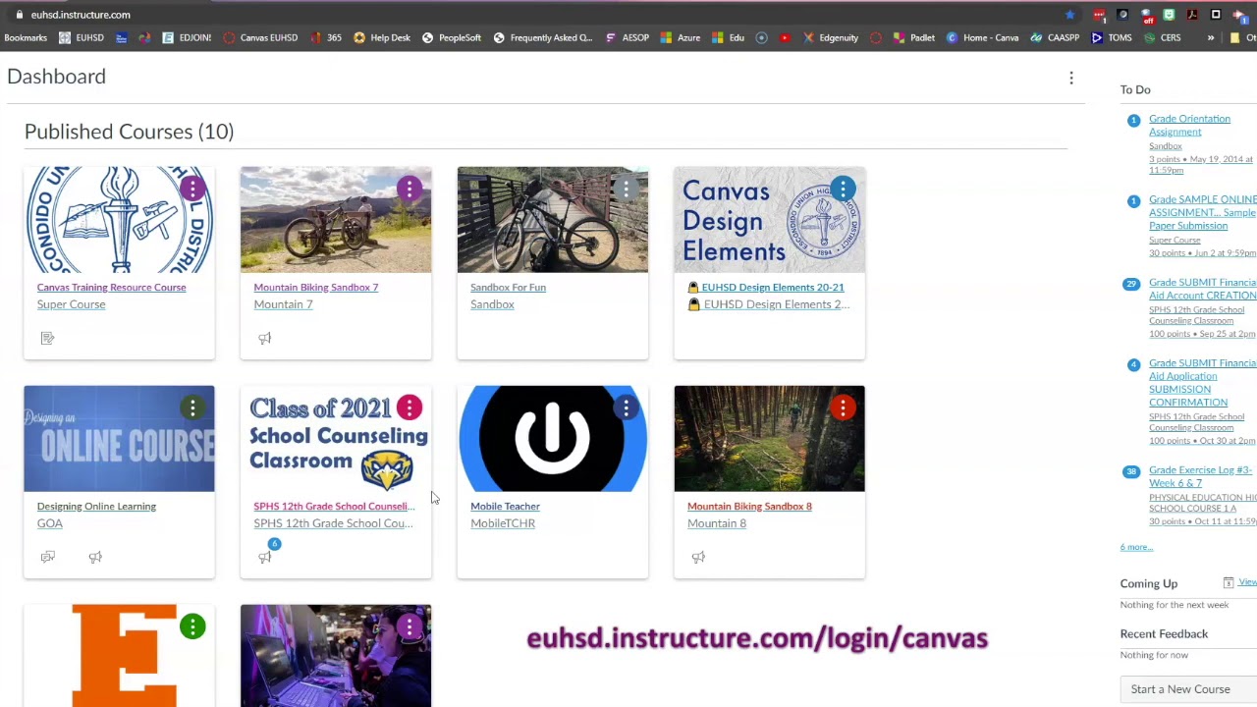Open Grade SAMPLE ONLINE ASSIGNMENT to-do item
The height and width of the screenshot is (707, 1257).
point(1203,212)
